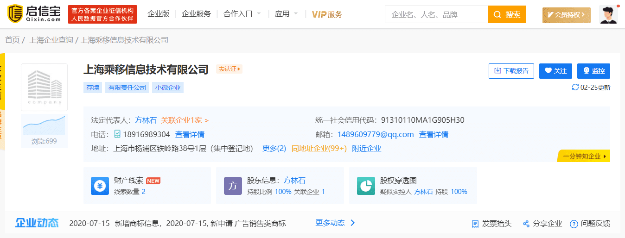Click the 去认证 badge
625x238 pixels.
point(229,69)
